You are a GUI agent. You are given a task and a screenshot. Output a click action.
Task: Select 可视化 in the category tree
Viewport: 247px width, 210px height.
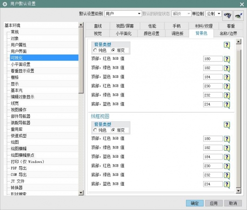click(44, 58)
